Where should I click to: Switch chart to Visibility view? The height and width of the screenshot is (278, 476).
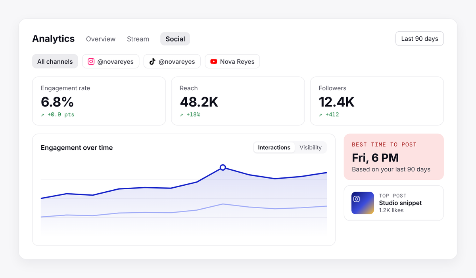311,147
